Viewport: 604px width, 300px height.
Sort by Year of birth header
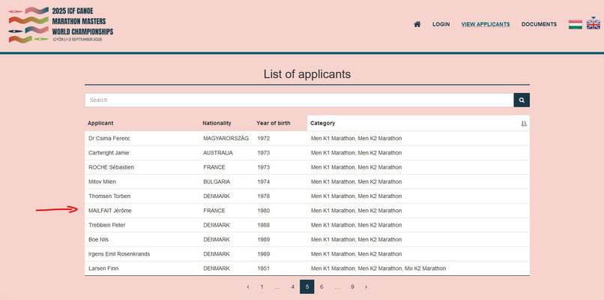click(274, 123)
